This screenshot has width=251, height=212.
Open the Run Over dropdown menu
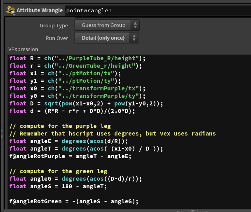[107, 38]
